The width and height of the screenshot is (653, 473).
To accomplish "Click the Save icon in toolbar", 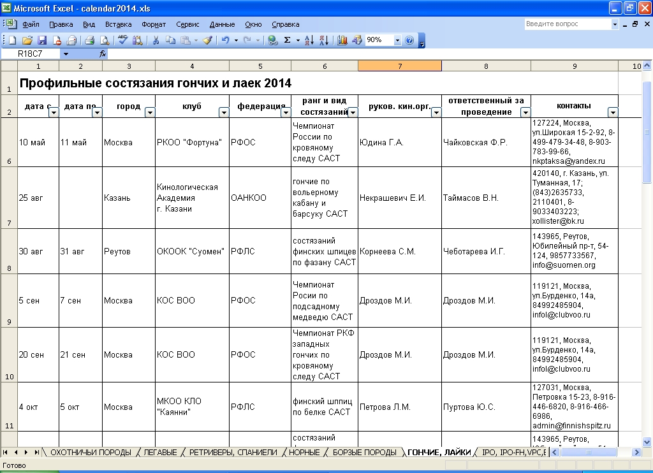I will pyautogui.click(x=42, y=40).
